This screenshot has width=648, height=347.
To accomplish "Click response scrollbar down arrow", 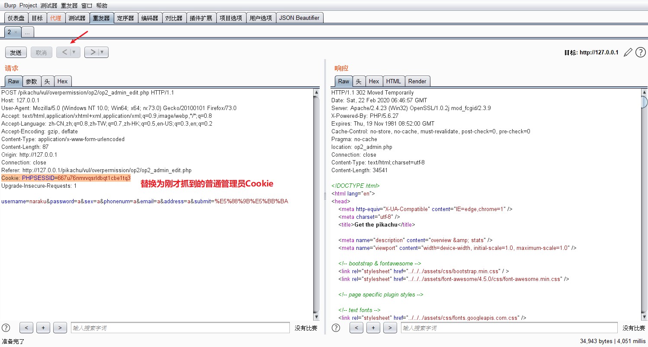I will pyautogui.click(x=644, y=317).
